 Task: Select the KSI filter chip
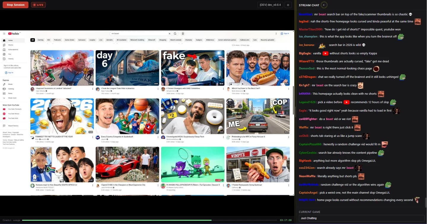(49, 40)
